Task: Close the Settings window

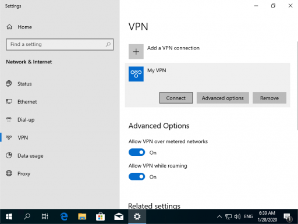Action: click(x=290, y=6)
